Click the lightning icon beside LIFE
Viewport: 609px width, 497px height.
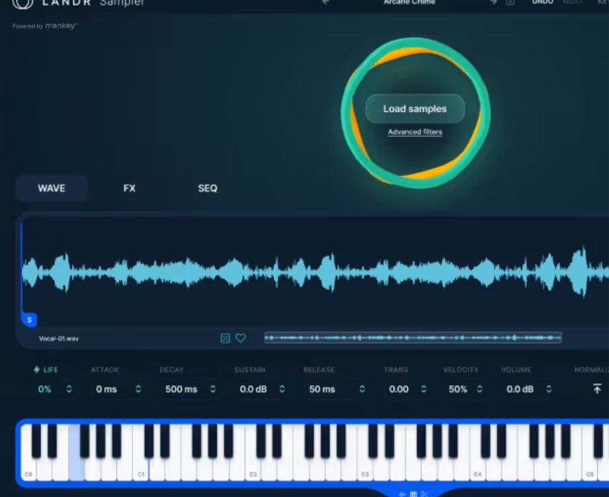[x=38, y=369]
